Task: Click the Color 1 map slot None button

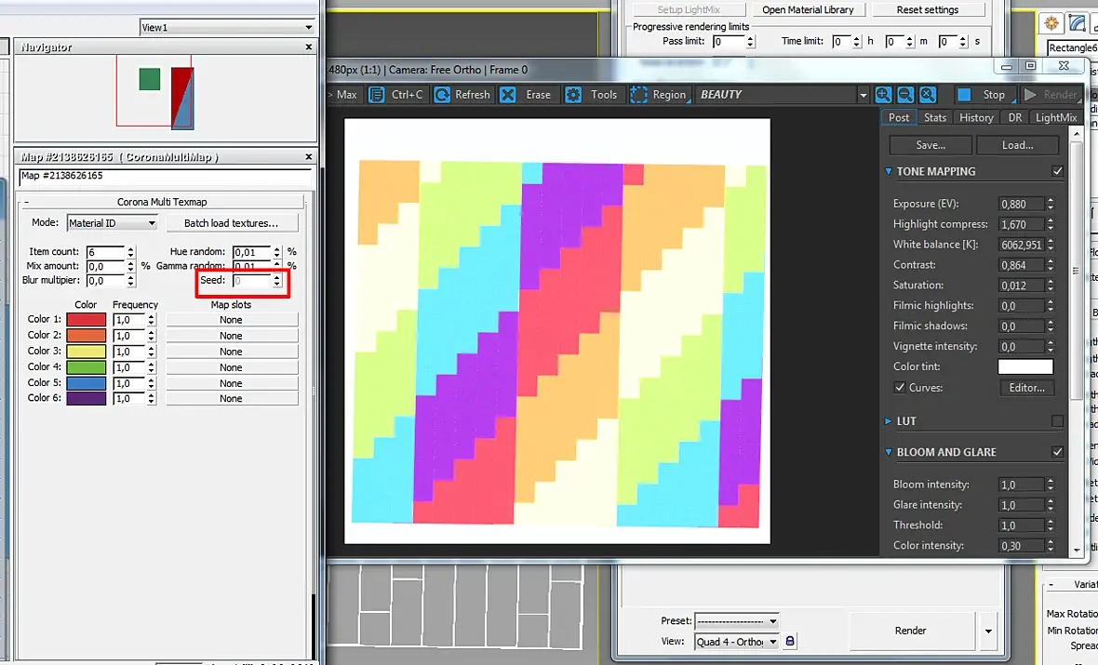Action: click(232, 320)
